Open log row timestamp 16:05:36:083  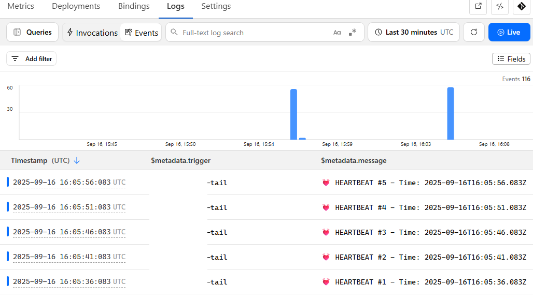[x=69, y=281]
